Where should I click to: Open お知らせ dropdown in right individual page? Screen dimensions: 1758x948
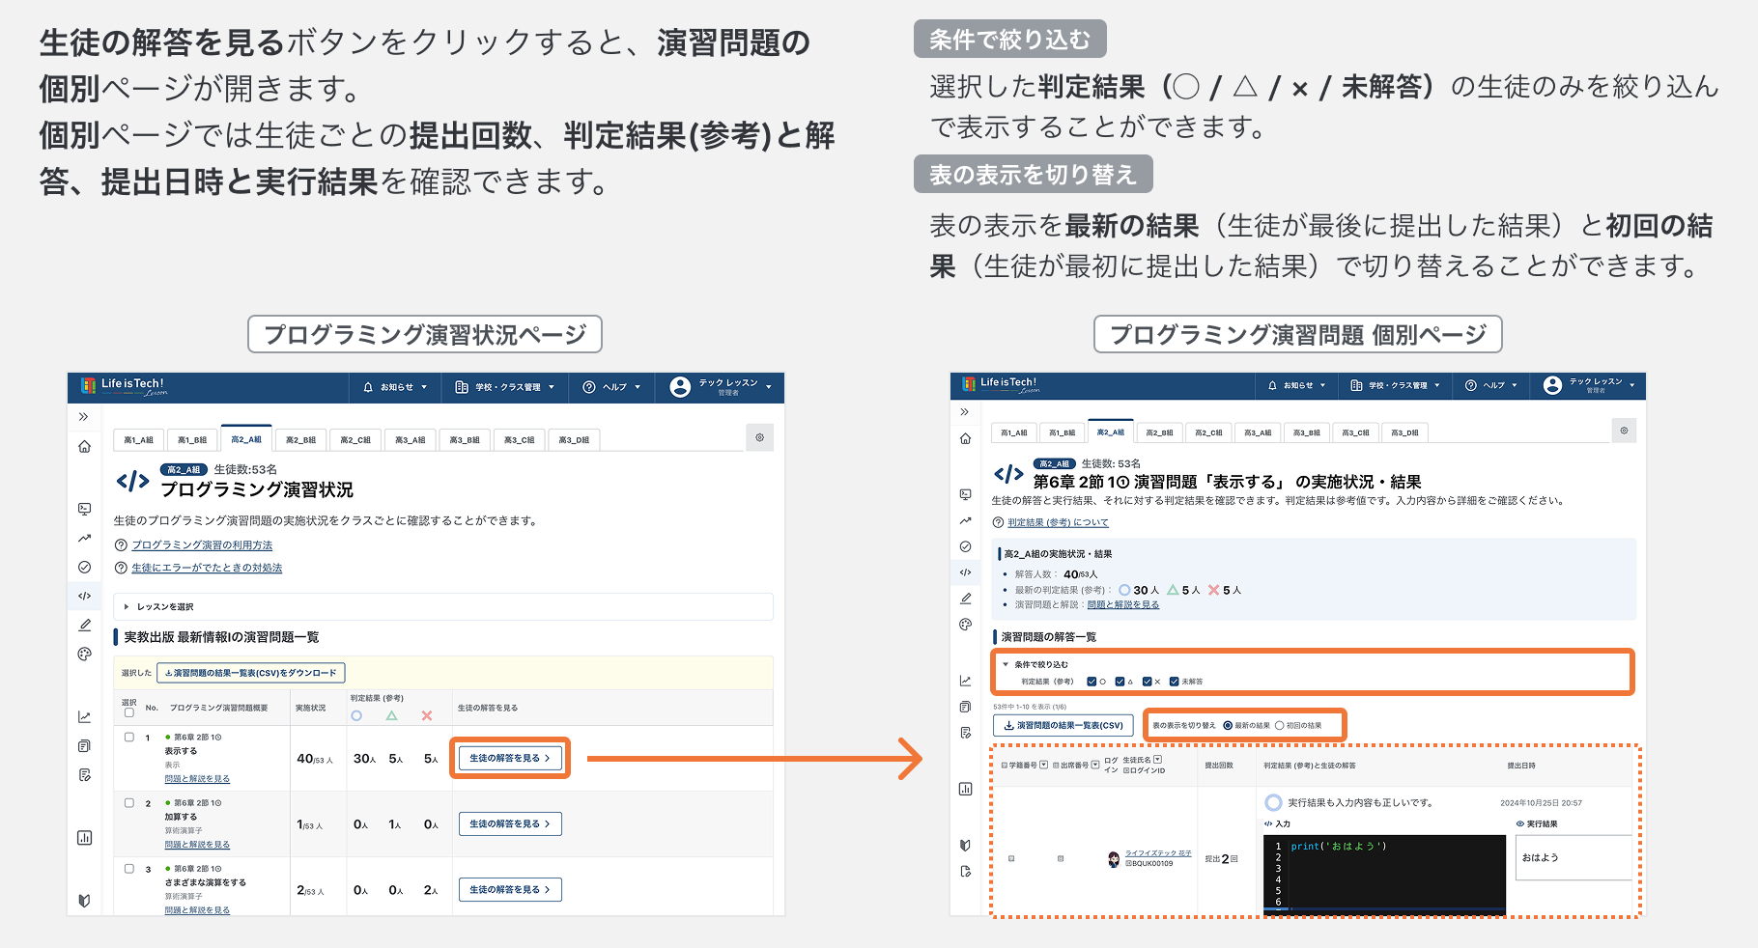pos(1296,385)
